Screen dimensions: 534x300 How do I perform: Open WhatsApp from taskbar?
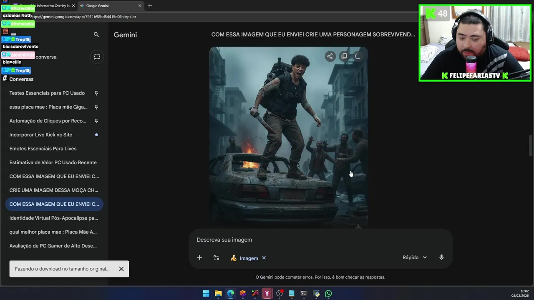click(329, 293)
